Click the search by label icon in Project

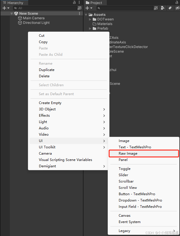[169, 8]
